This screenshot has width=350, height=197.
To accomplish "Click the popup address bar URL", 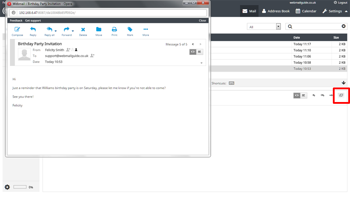I will 47,13.
